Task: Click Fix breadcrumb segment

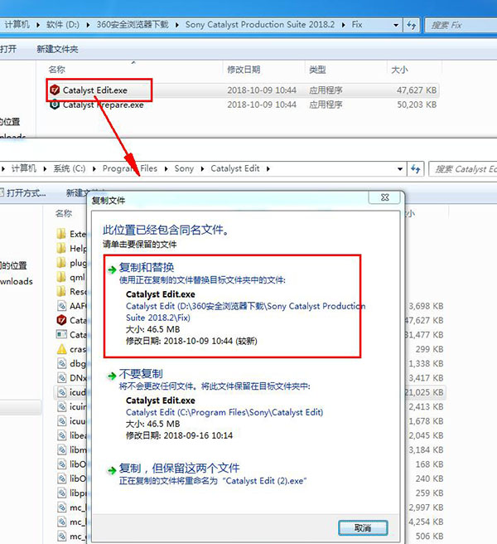Action: point(357,25)
